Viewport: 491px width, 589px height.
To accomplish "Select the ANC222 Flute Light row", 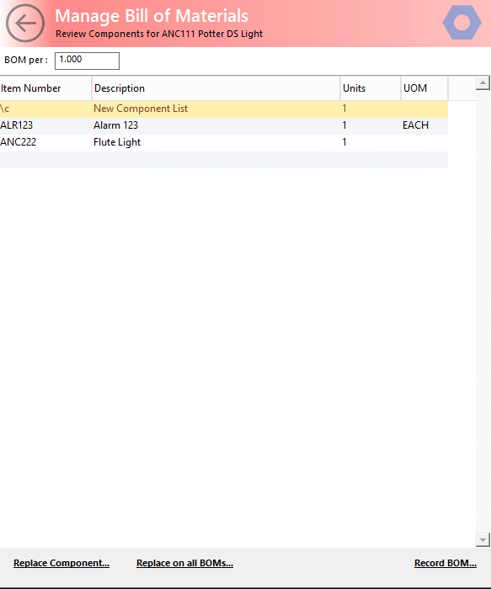I will click(x=224, y=142).
